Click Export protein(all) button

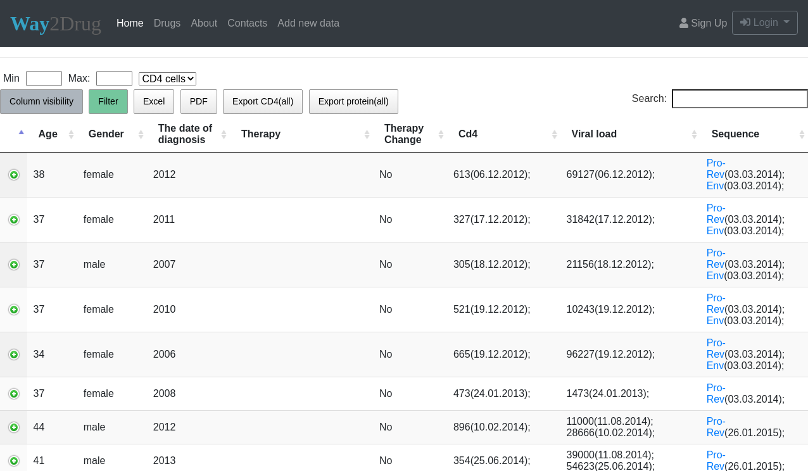pos(353,101)
